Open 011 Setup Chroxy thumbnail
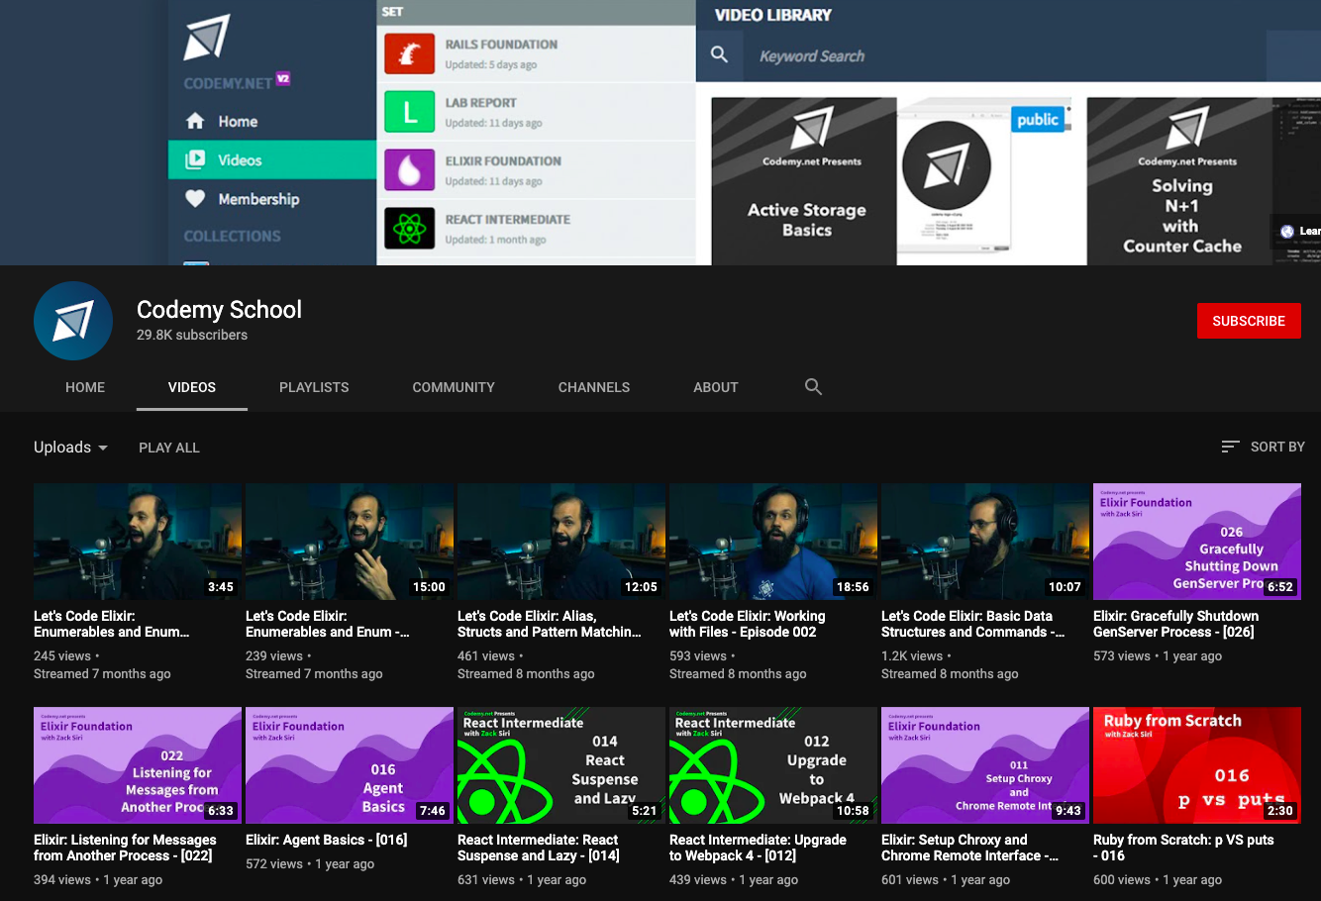 pos(985,765)
